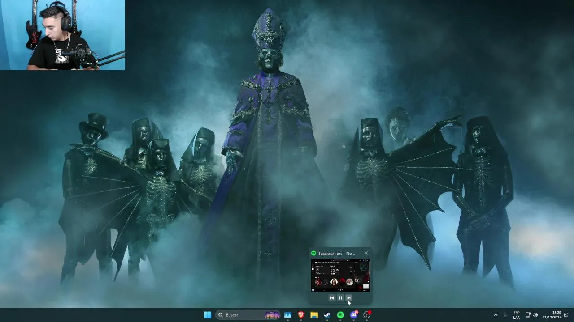The width and height of the screenshot is (574, 322).
Task: Open the photo app icon beside Buscar
Action: click(288, 315)
